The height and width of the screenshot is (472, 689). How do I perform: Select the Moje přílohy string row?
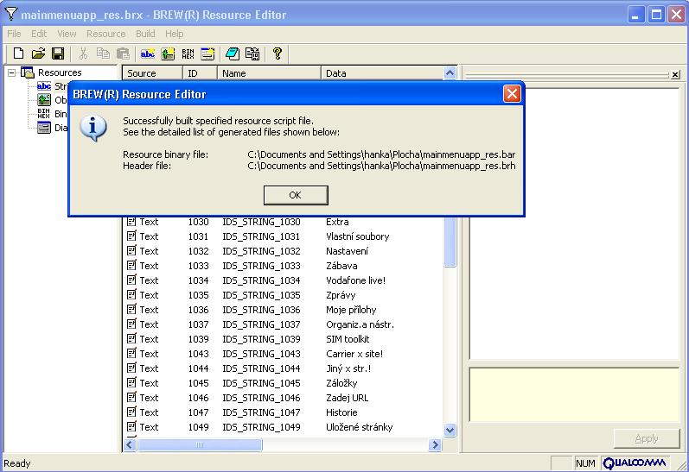pos(281,310)
